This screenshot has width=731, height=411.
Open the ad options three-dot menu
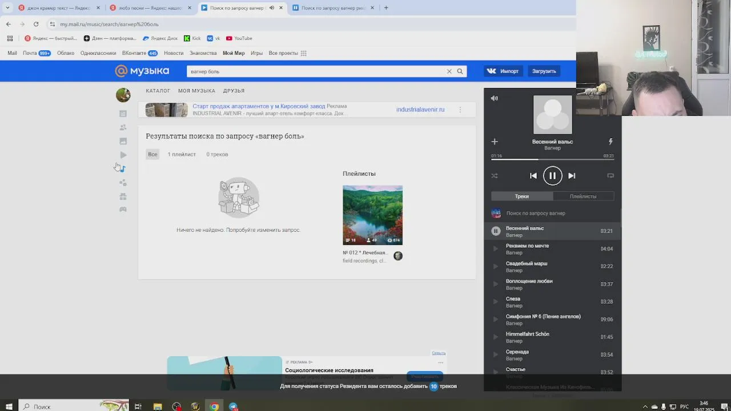[460, 110]
